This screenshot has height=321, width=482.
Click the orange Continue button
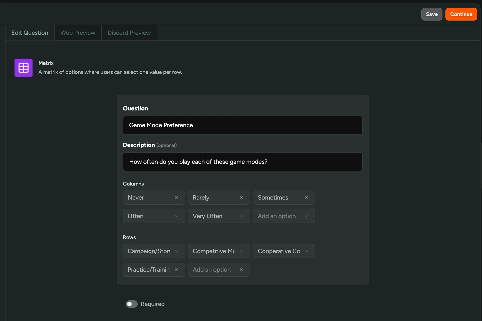tap(461, 14)
